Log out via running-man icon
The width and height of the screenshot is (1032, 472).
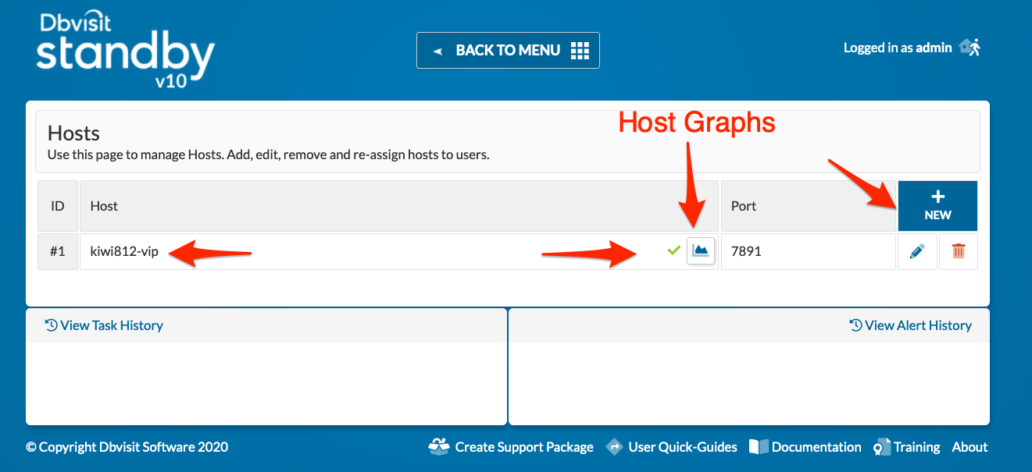970,48
